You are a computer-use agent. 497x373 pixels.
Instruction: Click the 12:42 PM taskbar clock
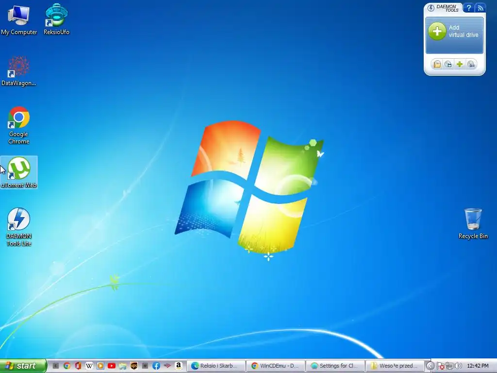478,366
